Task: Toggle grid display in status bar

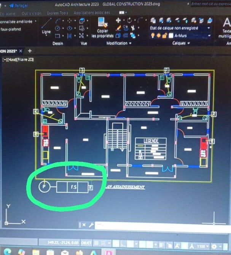Action: tap(97, 242)
